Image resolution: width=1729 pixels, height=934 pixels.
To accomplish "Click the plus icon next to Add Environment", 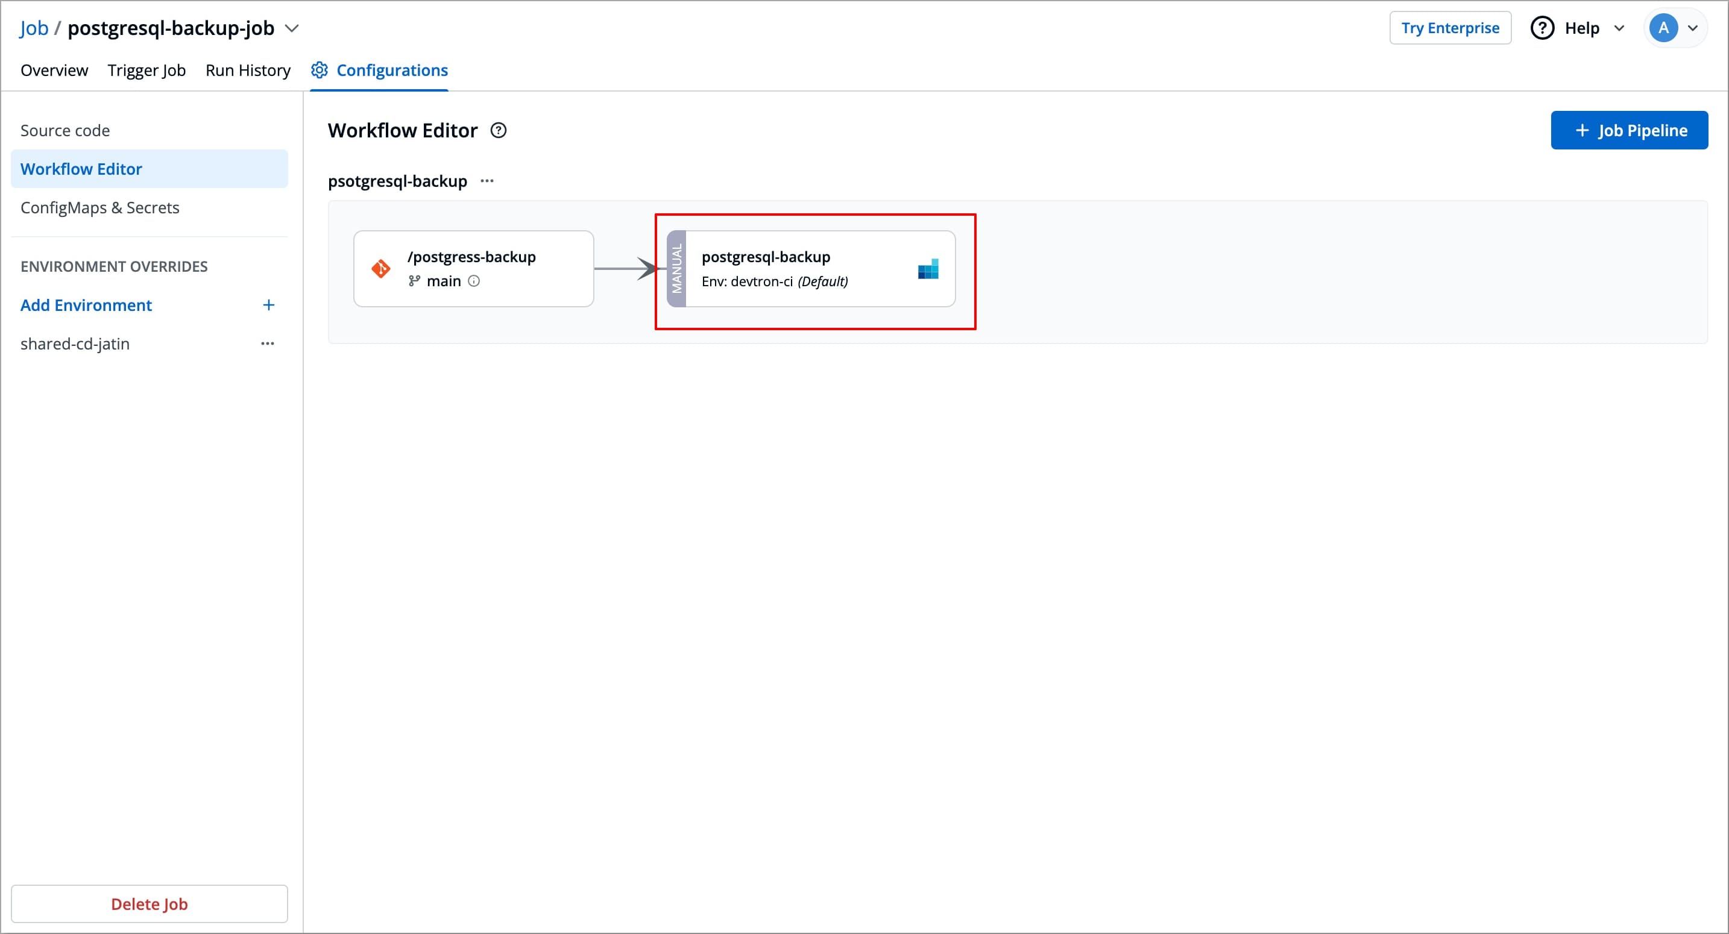I will [x=268, y=306].
